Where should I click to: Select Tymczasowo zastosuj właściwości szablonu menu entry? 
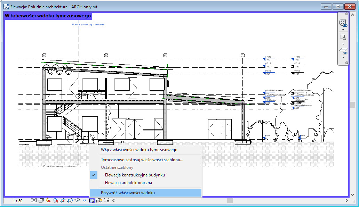pyautogui.click(x=142, y=160)
